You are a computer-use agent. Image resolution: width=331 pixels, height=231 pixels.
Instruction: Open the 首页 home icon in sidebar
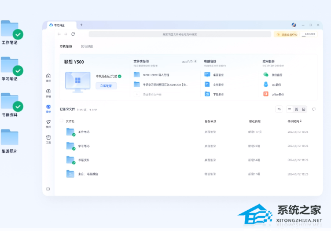pos(49,76)
